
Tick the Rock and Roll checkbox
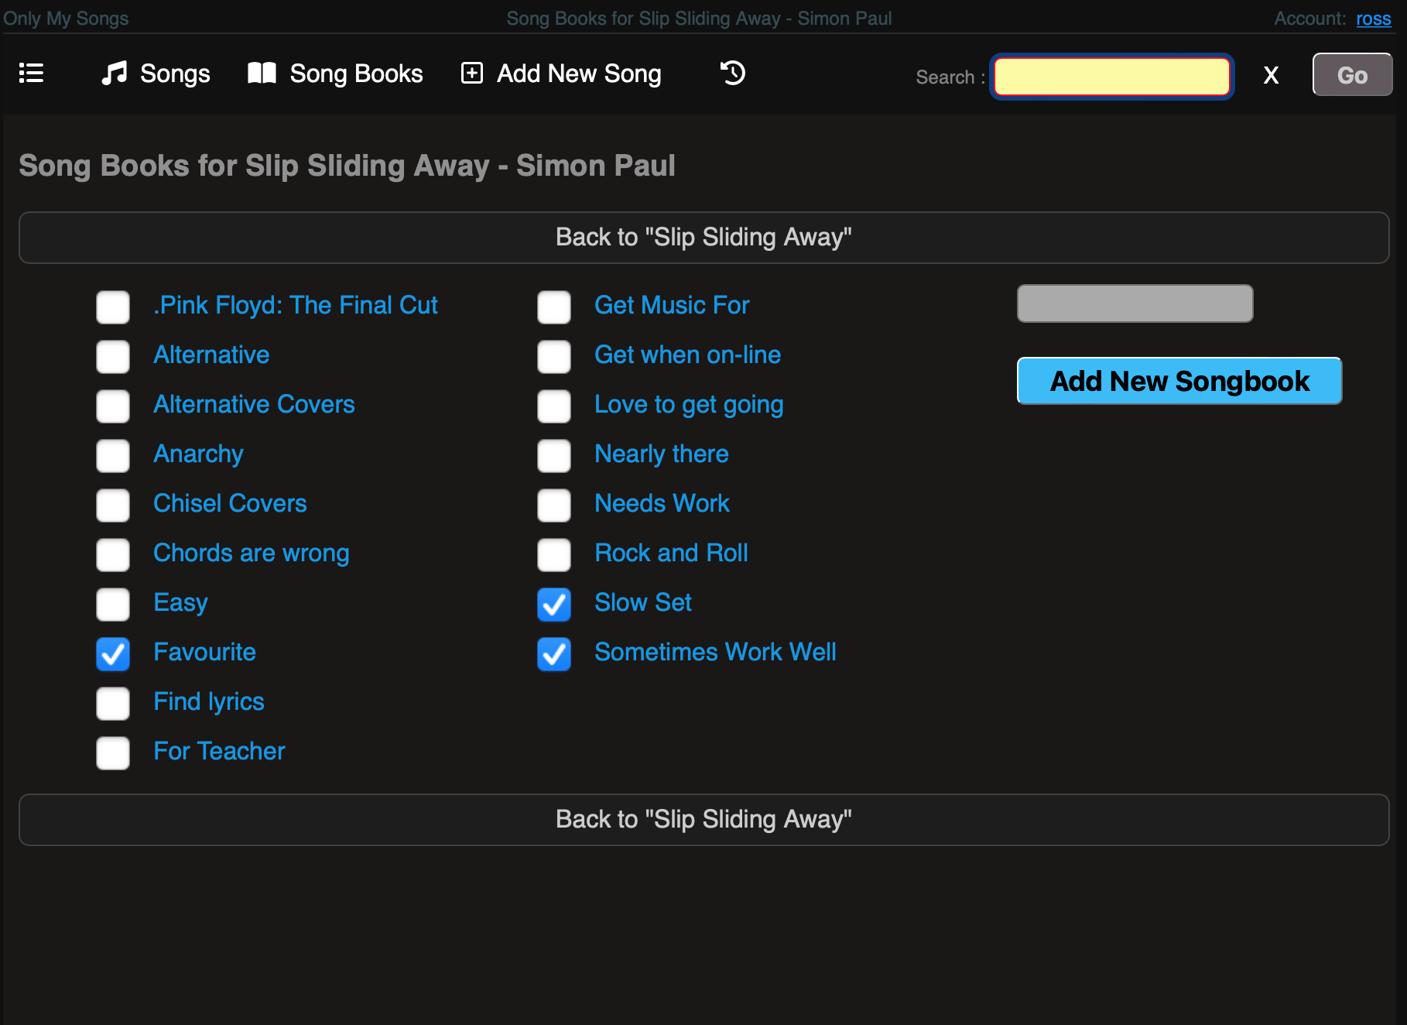click(x=554, y=555)
